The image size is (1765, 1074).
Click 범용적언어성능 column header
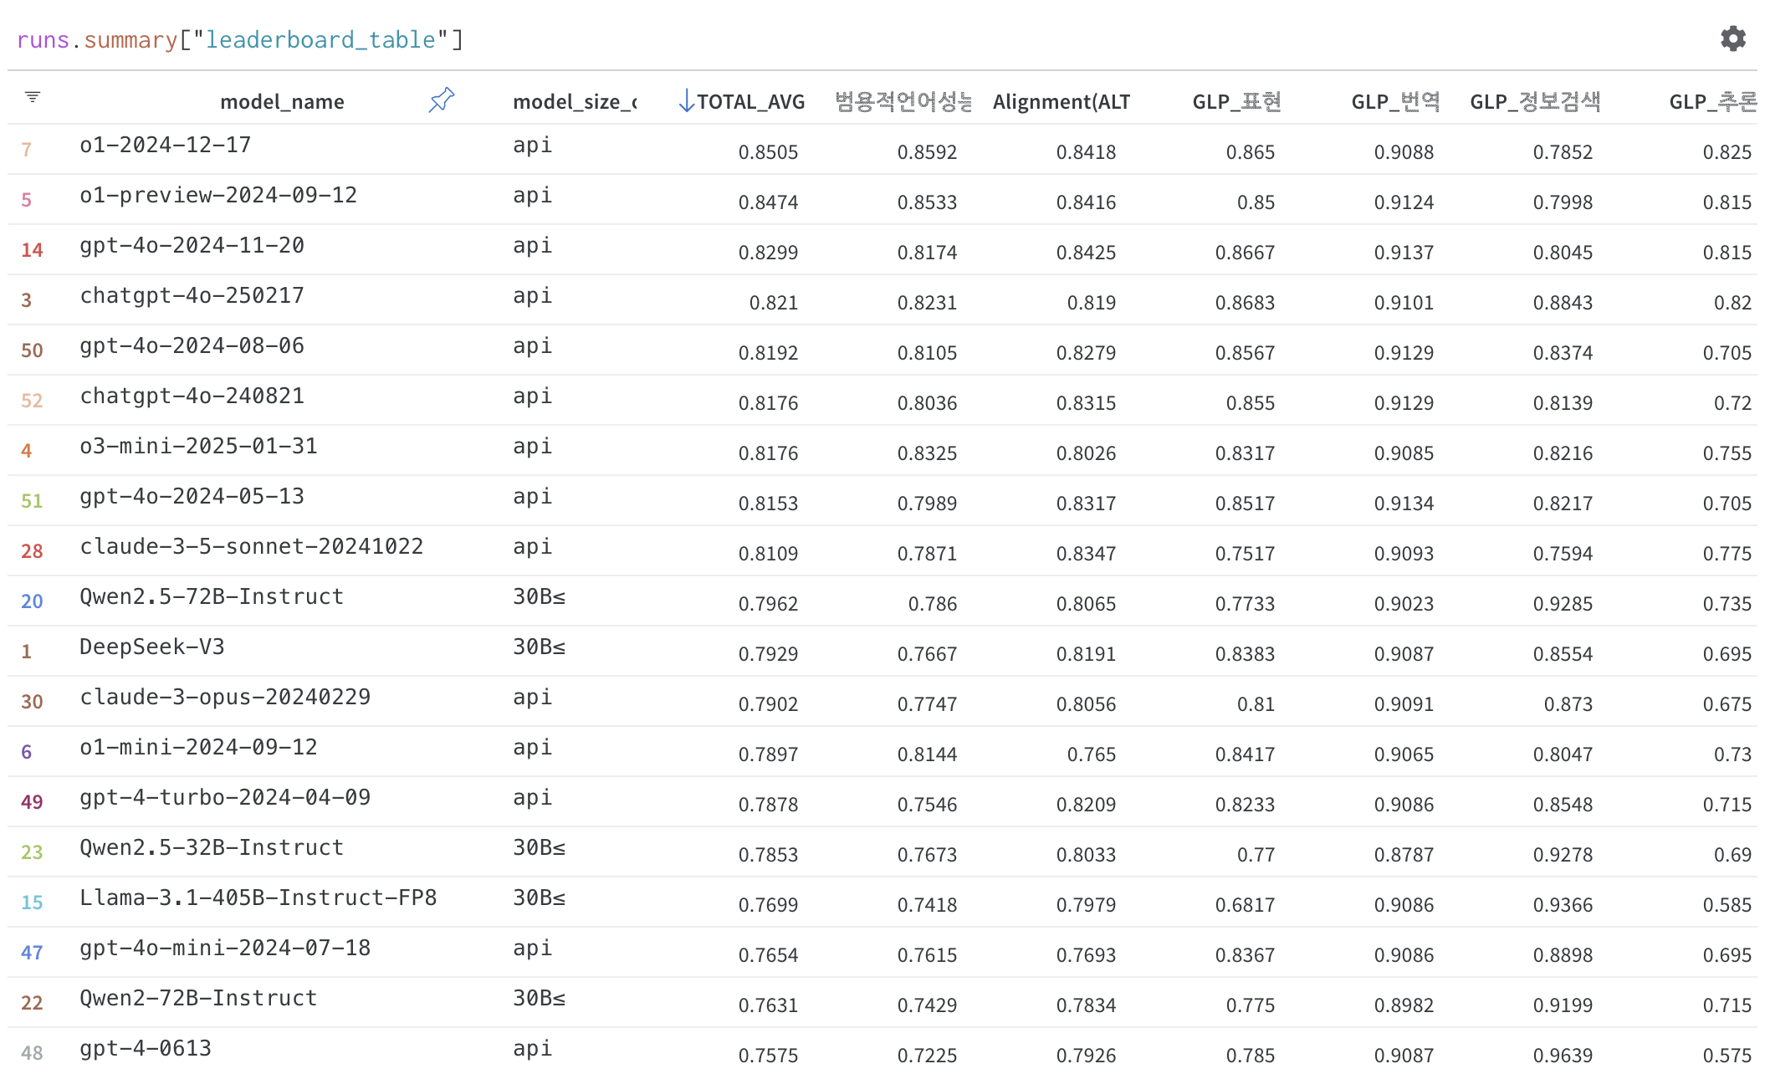[x=903, y=102]
